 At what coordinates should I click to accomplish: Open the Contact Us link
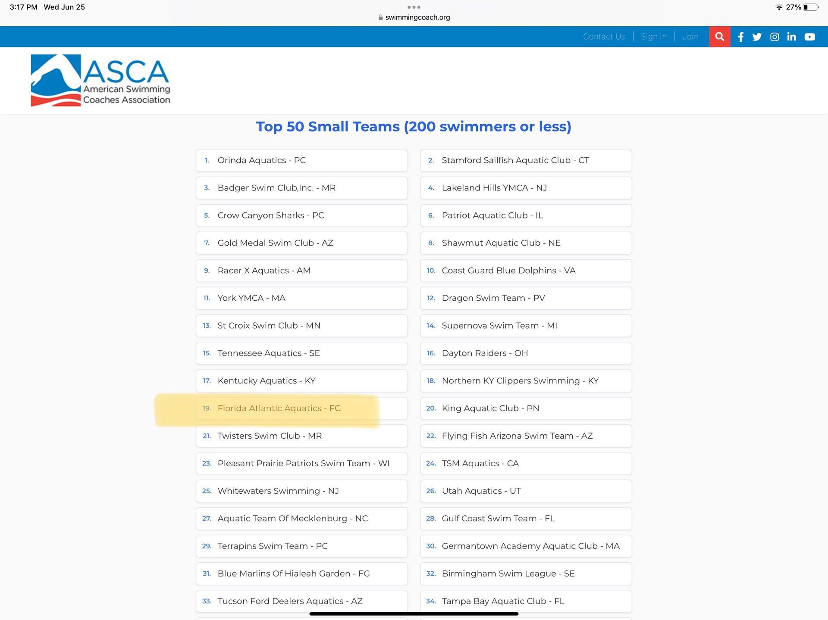tap(604, 37)
